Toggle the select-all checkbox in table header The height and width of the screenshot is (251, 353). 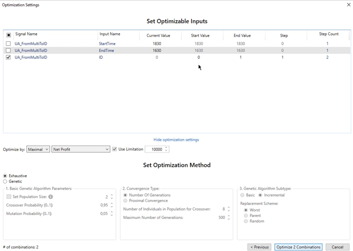pos(9,35)
